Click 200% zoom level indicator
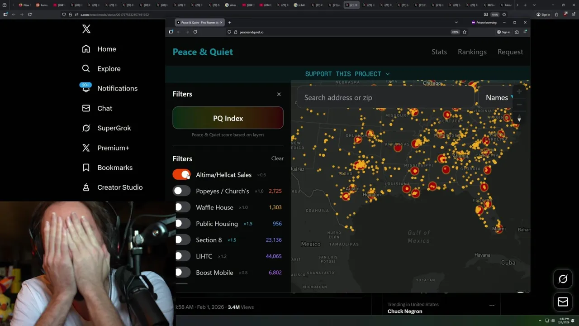This screenshot has width=579, height=326. (455, 32)
